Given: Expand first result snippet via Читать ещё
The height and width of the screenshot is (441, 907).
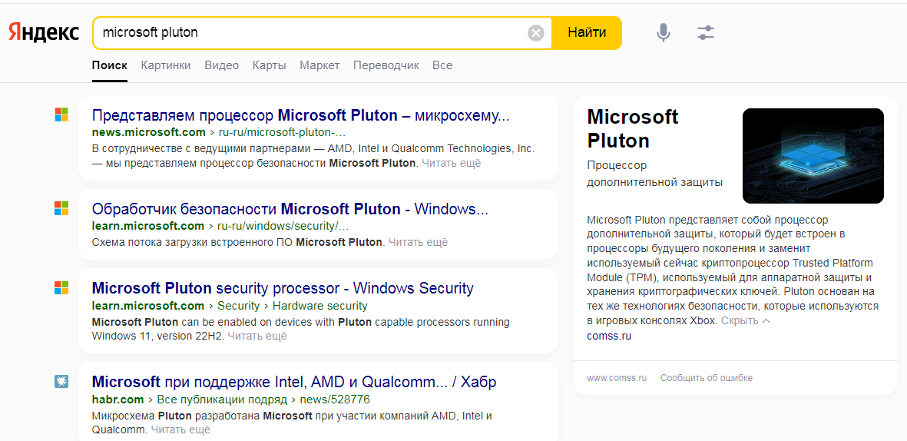Looking at the screenshot, I should pyautogui.click(x=452, y=163).
